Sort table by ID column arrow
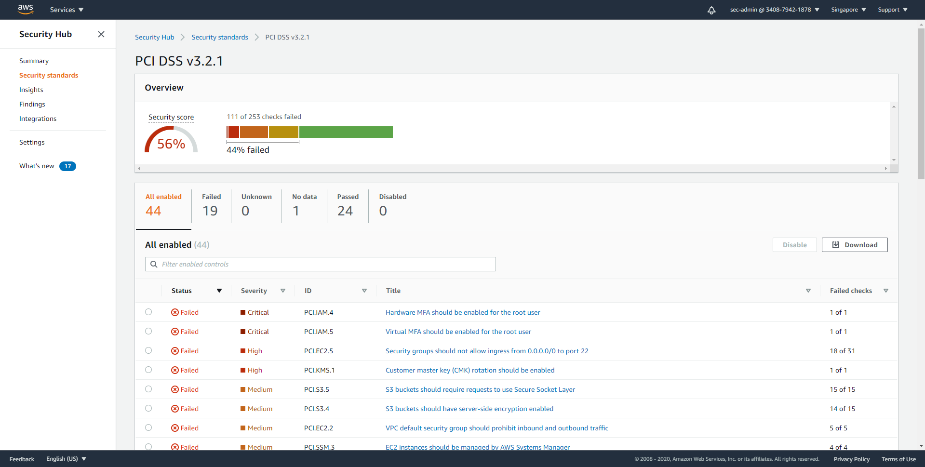 coord(364,291)
